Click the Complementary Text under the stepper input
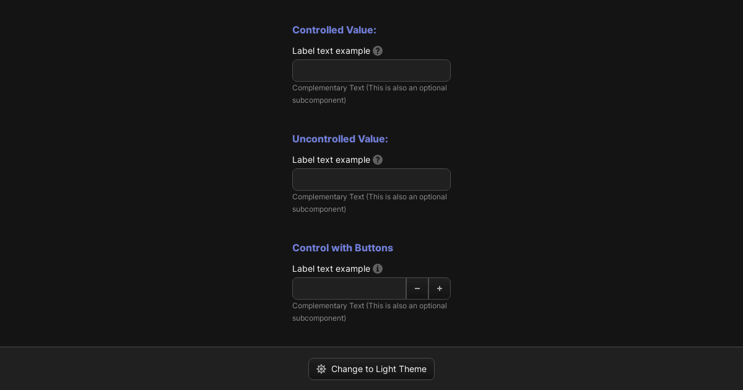 coord(370,312)
